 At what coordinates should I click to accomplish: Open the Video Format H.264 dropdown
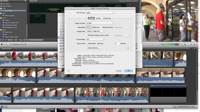click(x=100, y=23)
